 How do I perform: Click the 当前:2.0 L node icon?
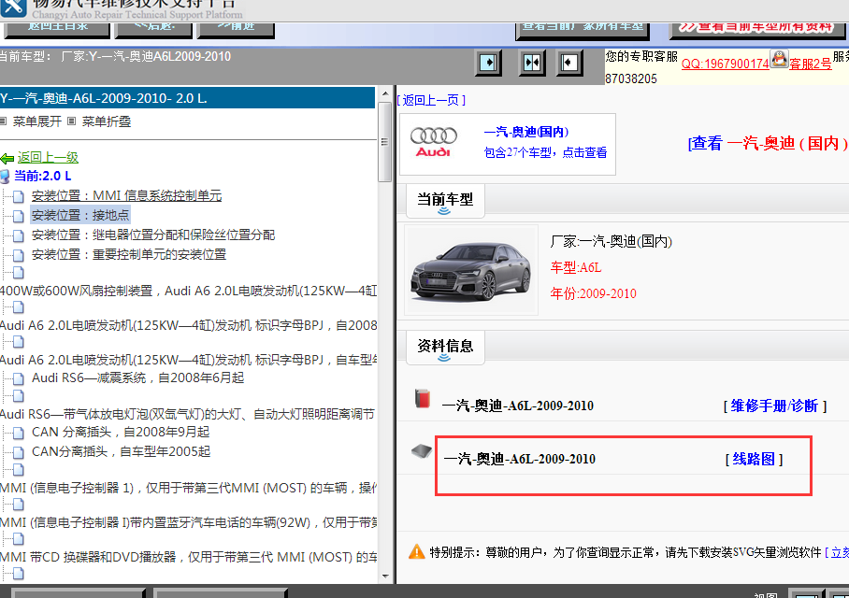click(5, 177)
